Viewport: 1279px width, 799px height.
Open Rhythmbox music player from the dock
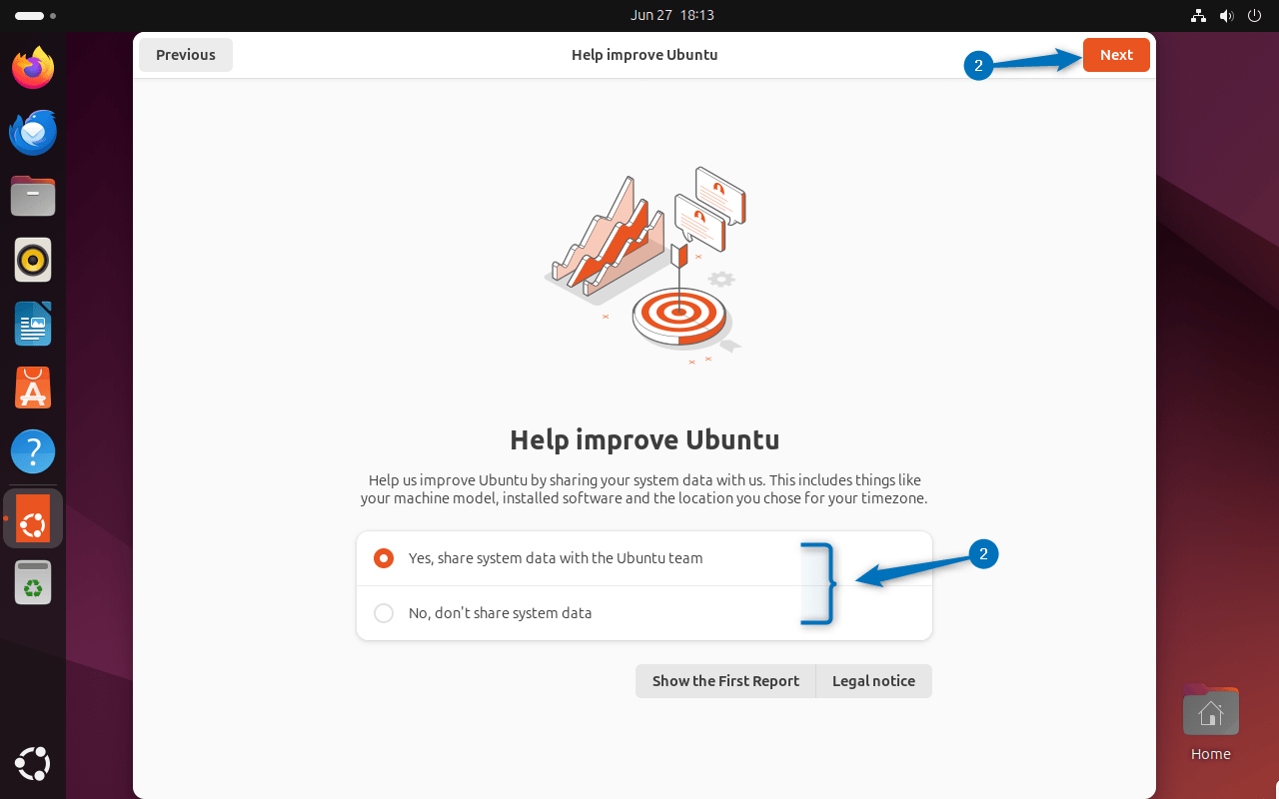tap(32, 260)
